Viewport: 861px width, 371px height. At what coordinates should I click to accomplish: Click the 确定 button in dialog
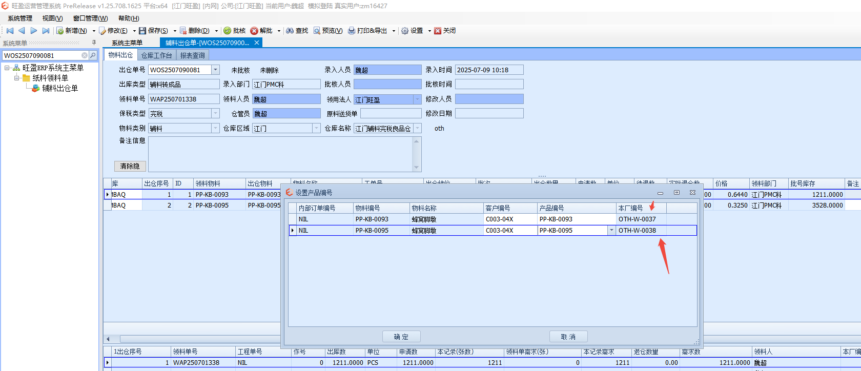[x=401, y=337]
